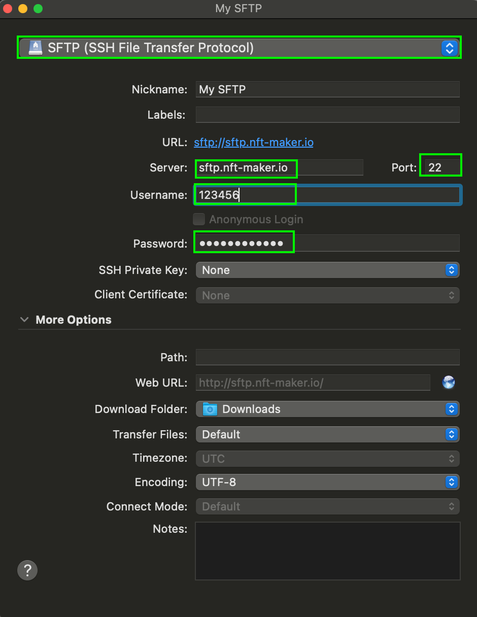Toggle the Anonymous Login checkbox
Screen dimensions: 477x617
pyautogui.click(x=199, y=219)
